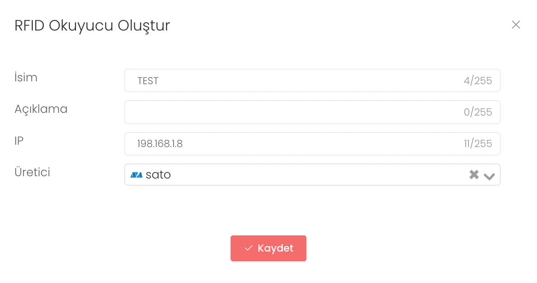The height and width of the screenshot is (283, 537).
Task: Click the RFID Okuyucu Oluştur title
Action: pos(92,25)
